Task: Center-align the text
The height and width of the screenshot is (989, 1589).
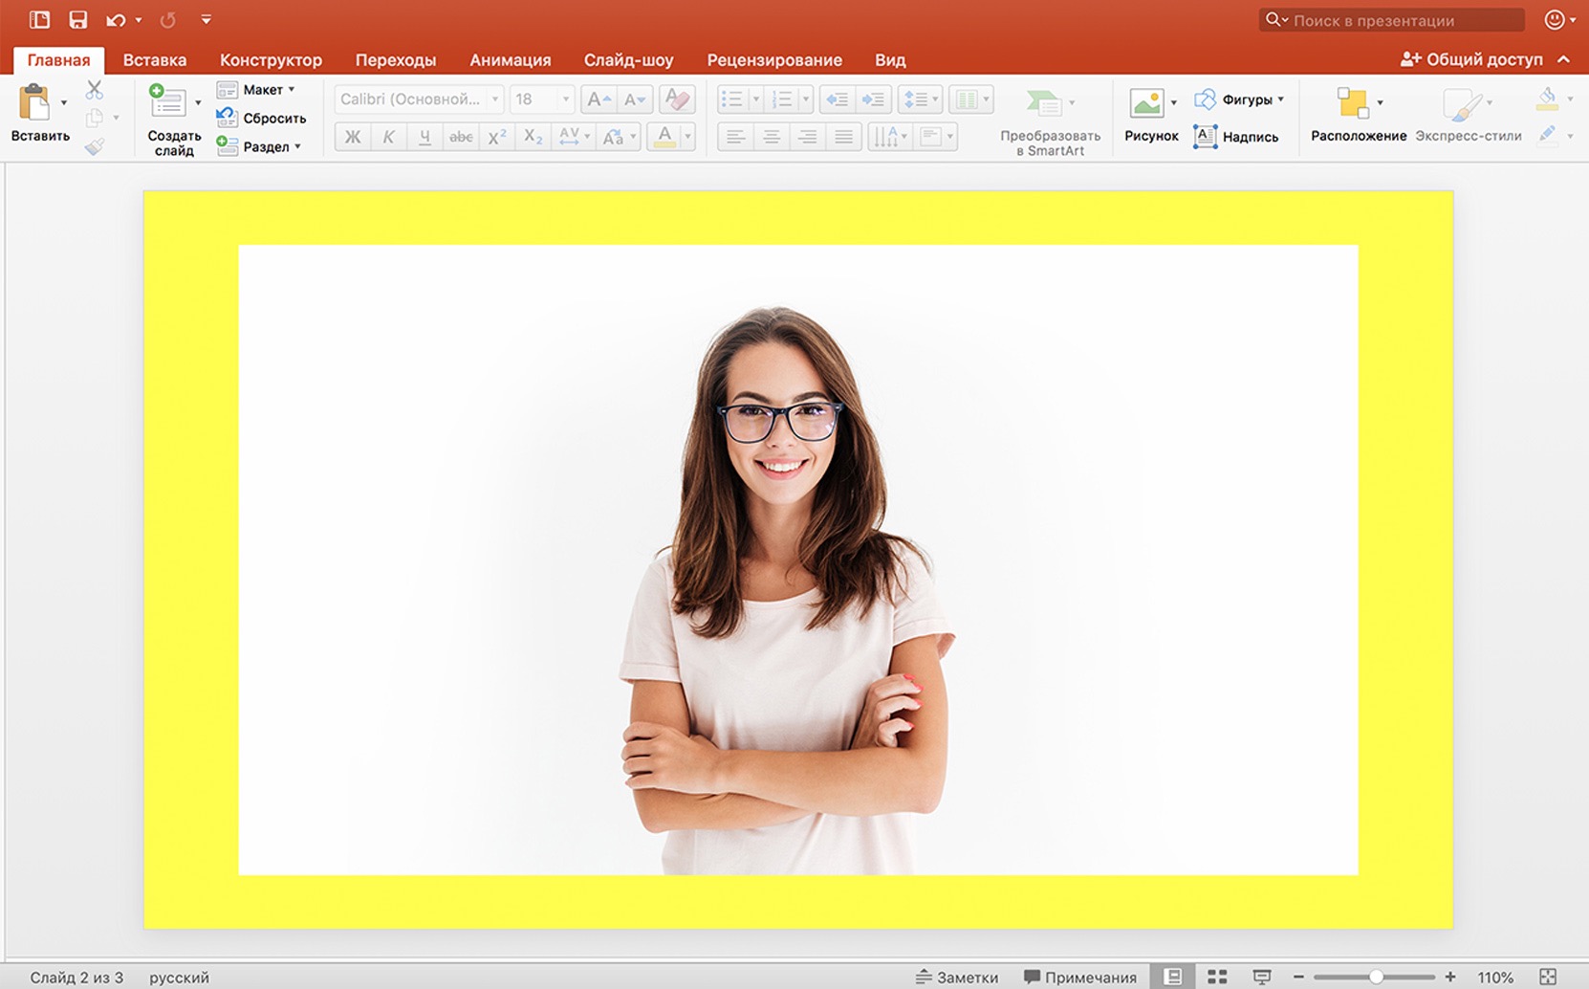Action: click(772, 137)
